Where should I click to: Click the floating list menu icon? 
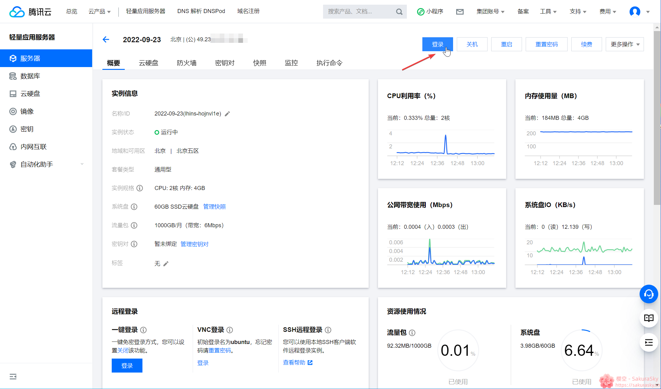coord(649,342)
